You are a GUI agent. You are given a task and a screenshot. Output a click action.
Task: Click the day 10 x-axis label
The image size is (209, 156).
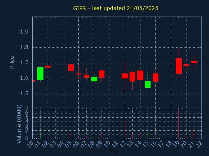107,144
